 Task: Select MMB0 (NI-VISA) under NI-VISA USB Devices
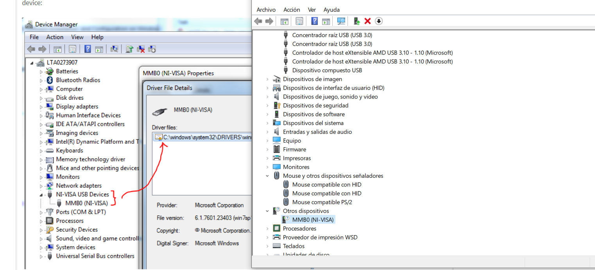click(x=86, y=203)
